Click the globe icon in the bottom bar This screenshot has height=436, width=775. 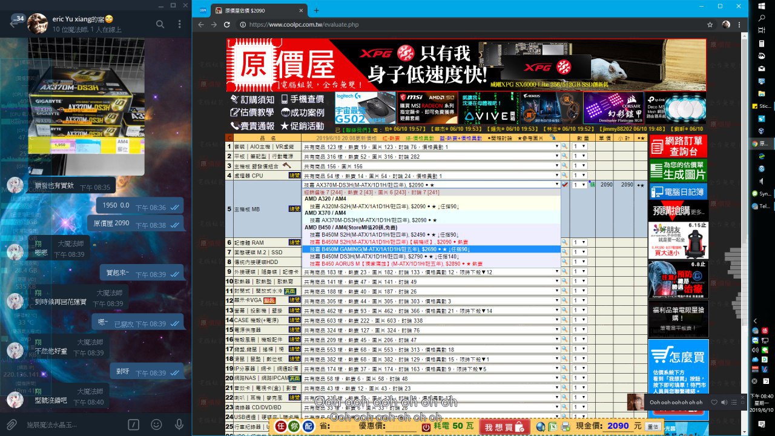[x=541, y=426]
